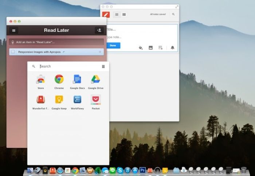This screenshot has height=176, width=255.
Task: Open iTunes from the Dock
Action: [x=127, y=171]
